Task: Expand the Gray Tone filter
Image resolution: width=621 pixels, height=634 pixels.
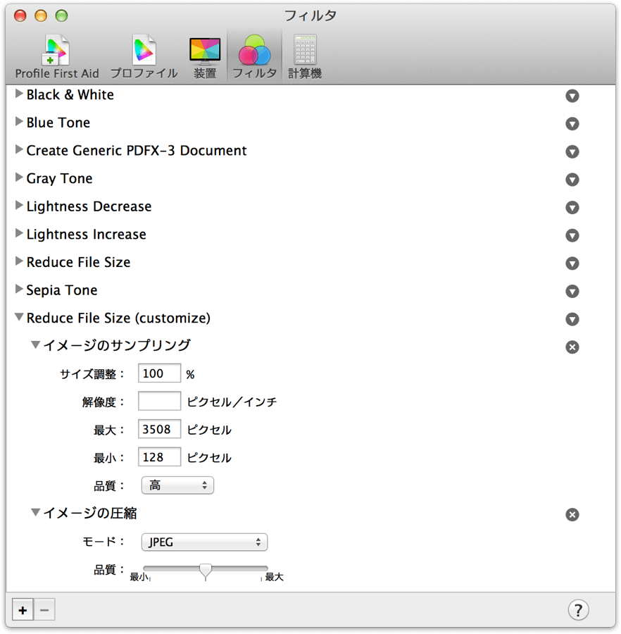Action: (18, 178)
